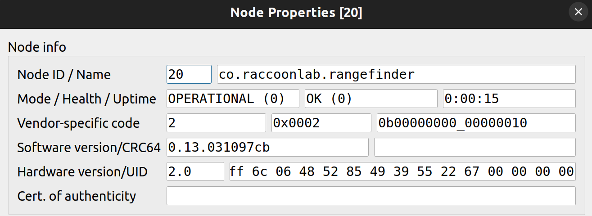Click the Hardware version/UID label
Screen dimensions: 592x216
(82, 172)
